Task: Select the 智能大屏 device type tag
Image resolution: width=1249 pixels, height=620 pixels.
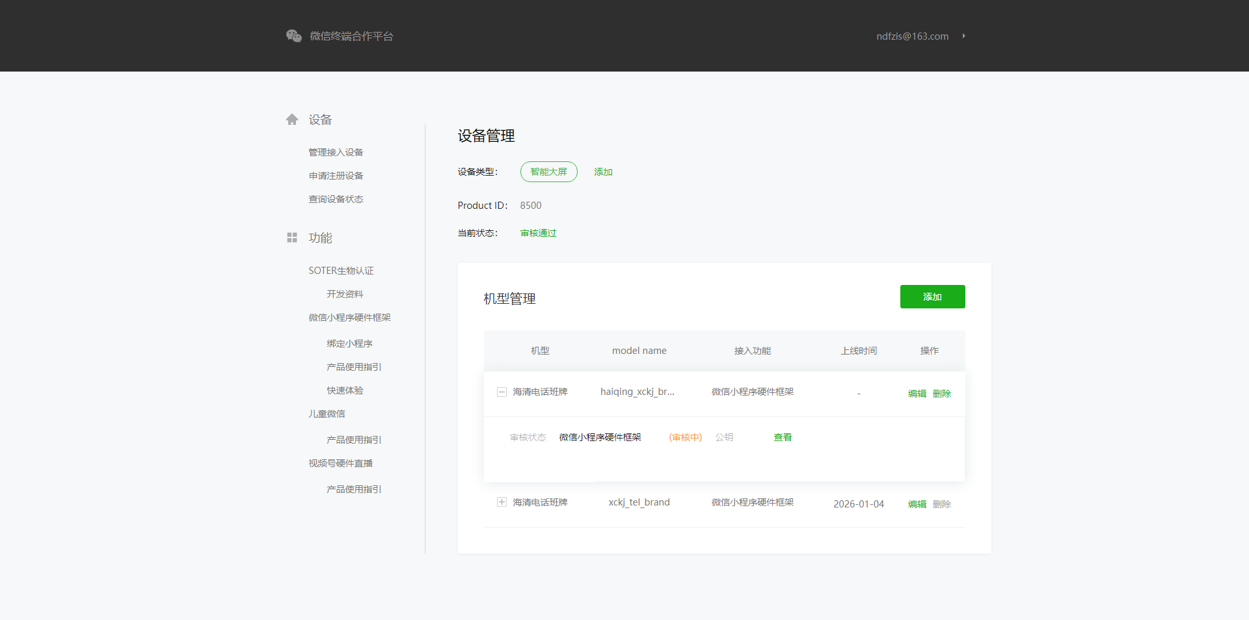Action: point(549,172)
